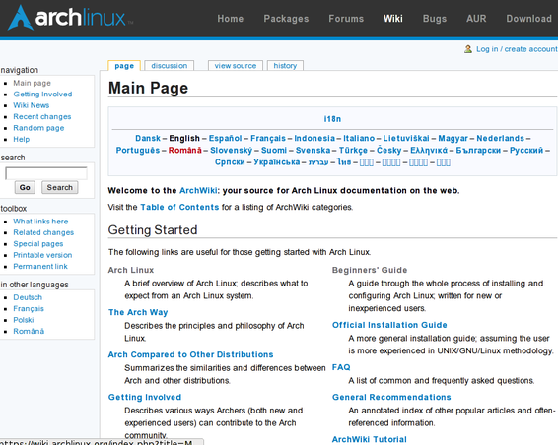Open the Bugs nav item
This screenshot has width=558, height=445.
click(435, 19)
